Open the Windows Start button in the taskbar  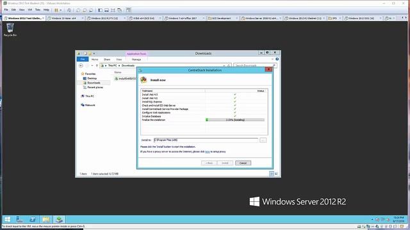click(7, 219)
